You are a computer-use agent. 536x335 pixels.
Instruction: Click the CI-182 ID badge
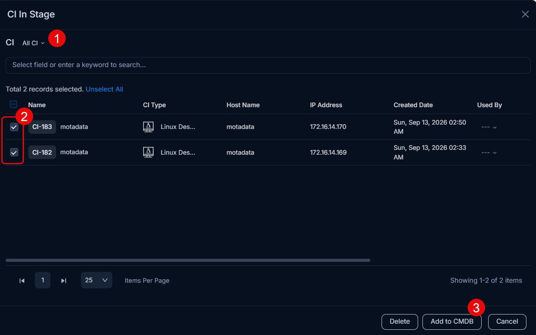click(x=42, y=152)
